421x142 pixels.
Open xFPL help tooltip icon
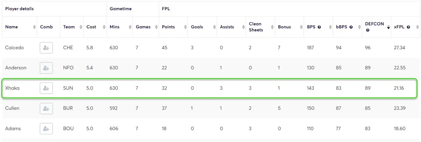click(x=408, y=27)
